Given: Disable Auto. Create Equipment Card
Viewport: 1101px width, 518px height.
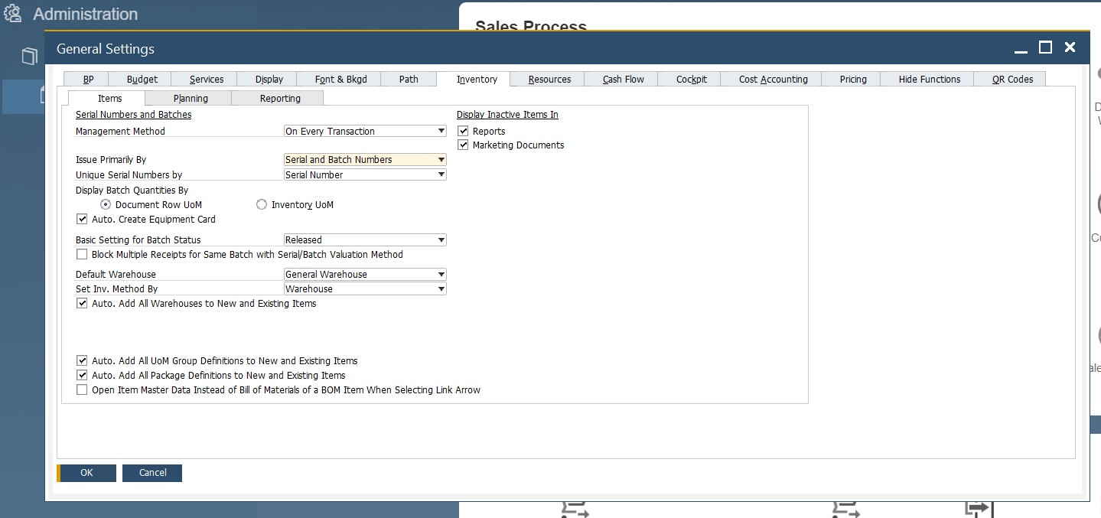Looking at the screenshot, I should (x=83, y=220).
